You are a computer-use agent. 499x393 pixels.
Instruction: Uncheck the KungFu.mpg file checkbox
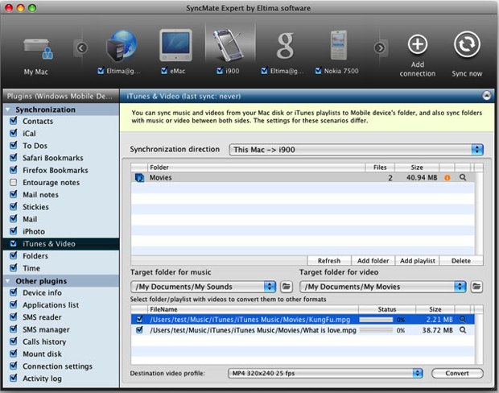point(139,319)
